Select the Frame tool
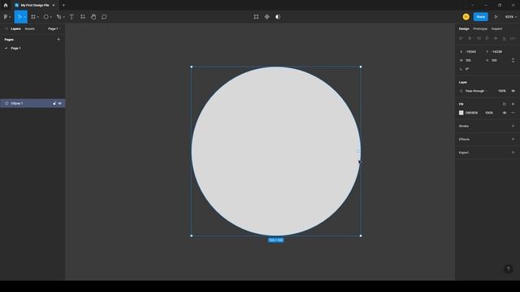 point(33,17)
